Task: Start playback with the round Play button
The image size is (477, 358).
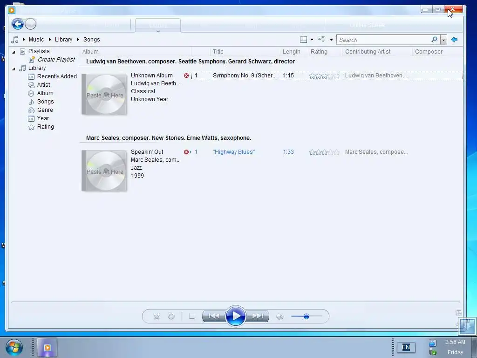Action: coord(235,316)
